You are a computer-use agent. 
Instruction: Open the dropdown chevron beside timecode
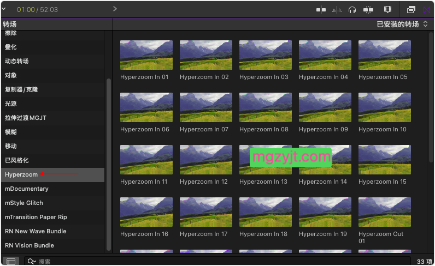[x=4, y=9]
